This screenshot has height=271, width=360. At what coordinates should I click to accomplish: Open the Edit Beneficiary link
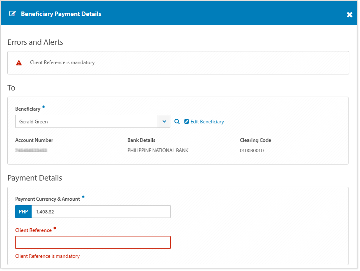tap(207, 122)
